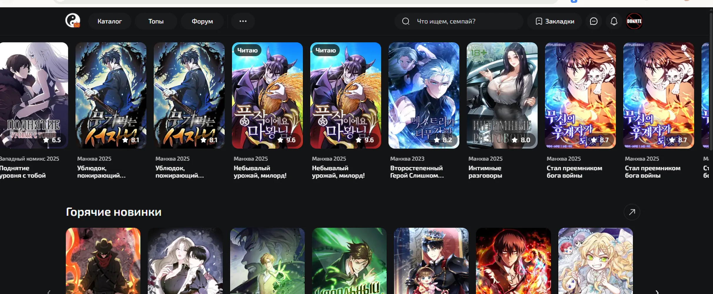Click carousel next arrow in Горячие новинки

point(657,292)
